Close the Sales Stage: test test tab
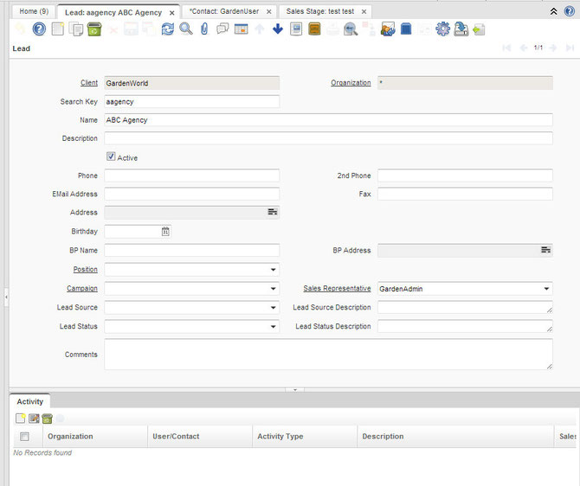Viewport: 580px width, 486px height. click(x=364, y=12)
